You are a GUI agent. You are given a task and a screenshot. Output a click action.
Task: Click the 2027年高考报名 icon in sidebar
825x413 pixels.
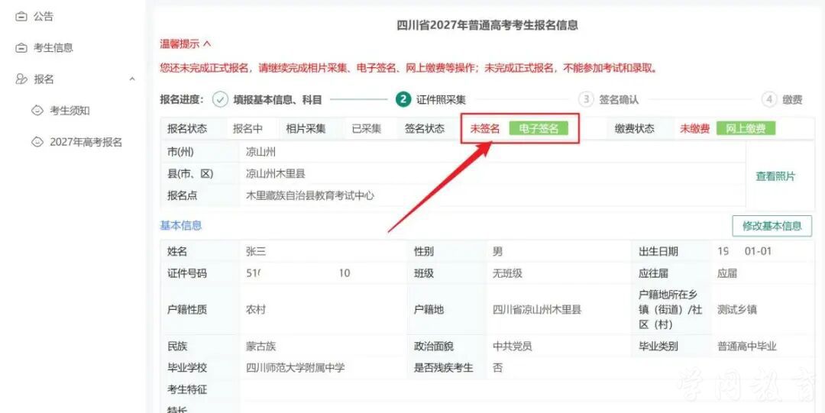37,142
